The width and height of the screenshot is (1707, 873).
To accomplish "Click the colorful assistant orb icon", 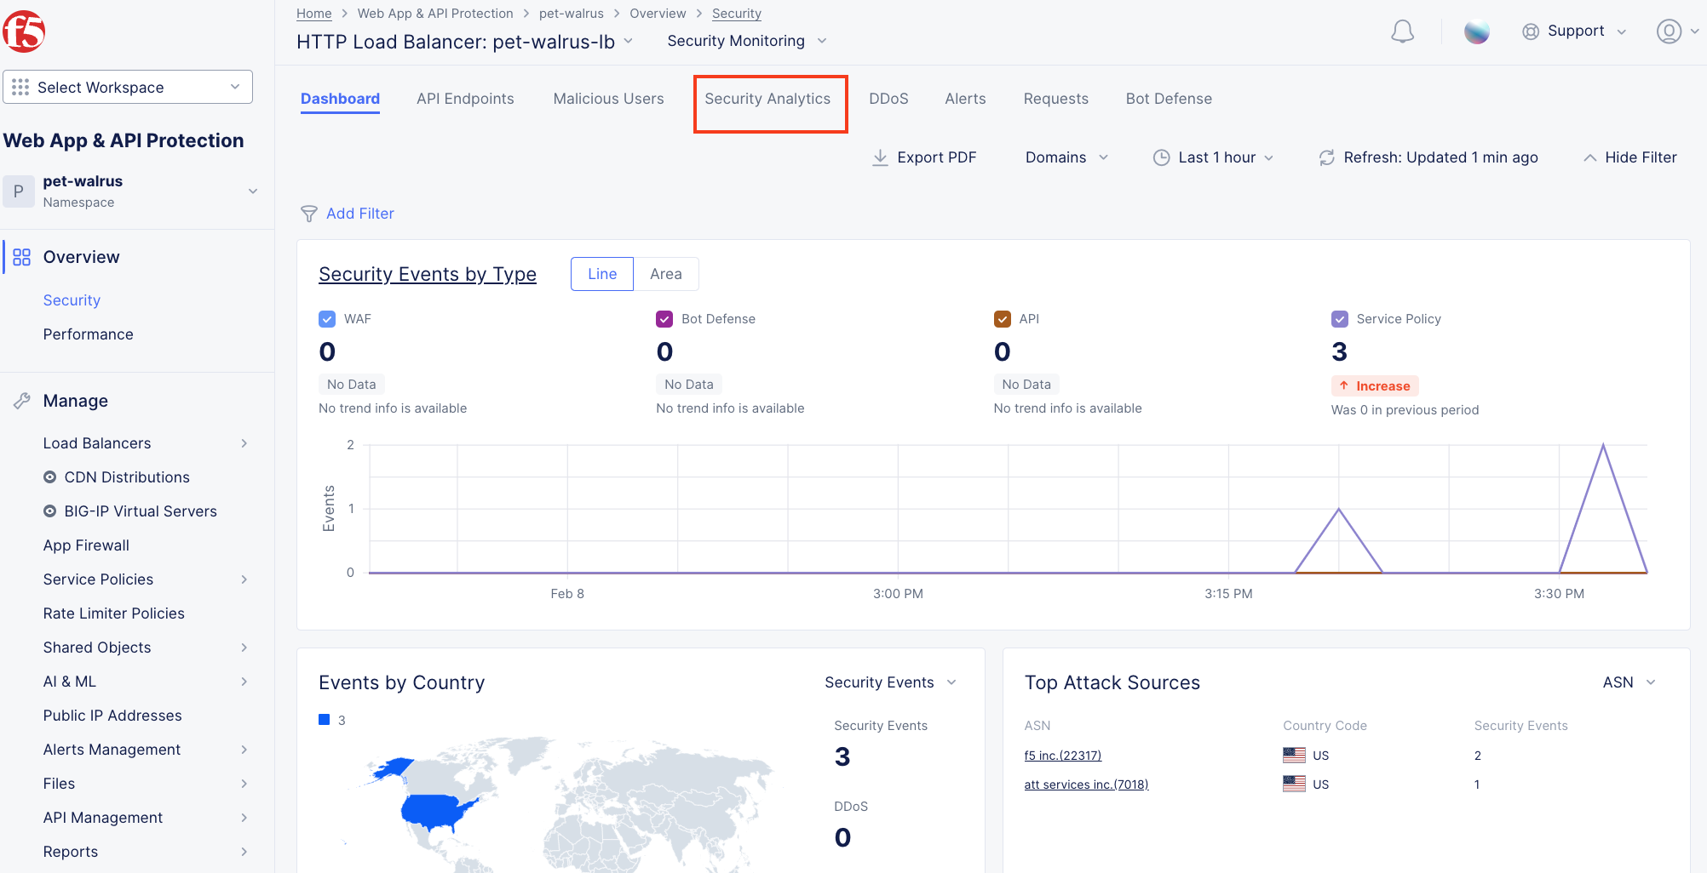I will [x=1476, y=31].
